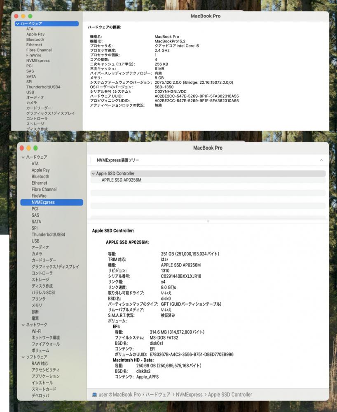The width and height of the screenshot is (337, 412).
Task: Collapse ハードウェア chevron in the hardware overview window
Action: tap(18, 23)
